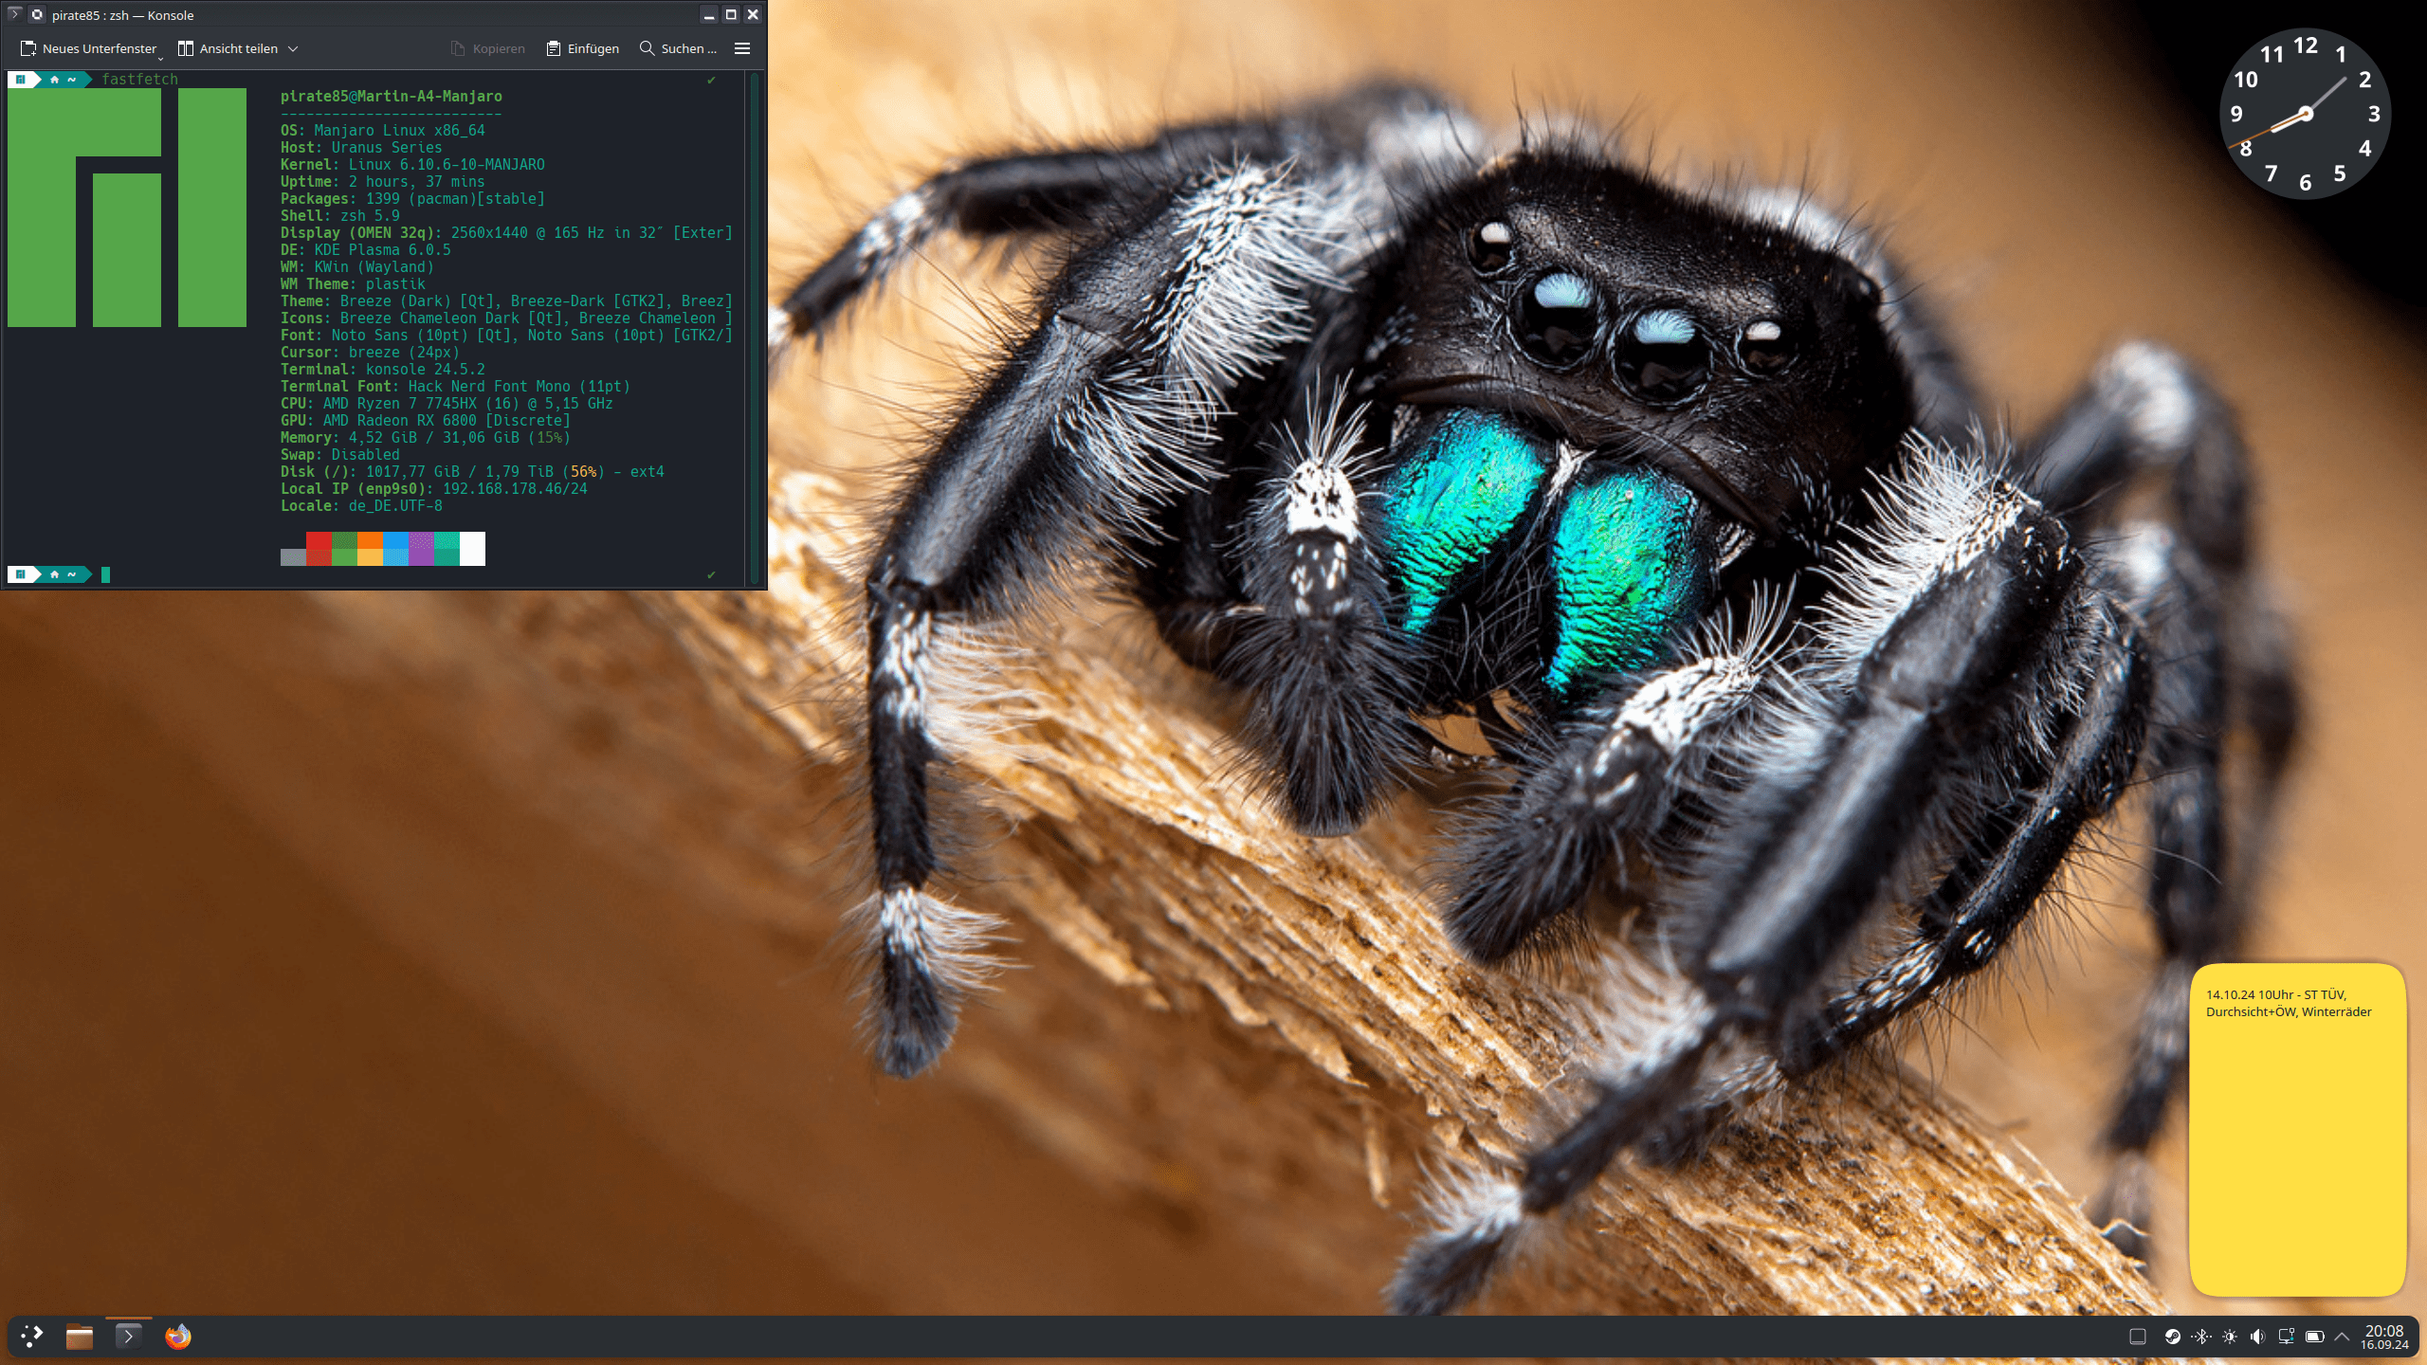Click the Neues Unterfenster button
2427x1365 pixels.
[x=88, y=48]
